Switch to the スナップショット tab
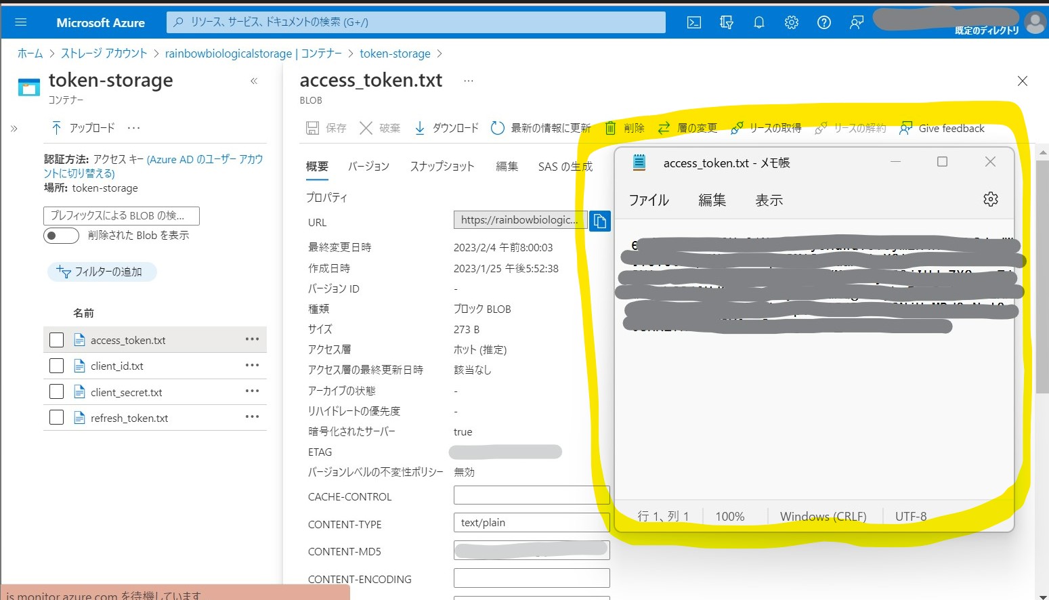 click(442, 167)
